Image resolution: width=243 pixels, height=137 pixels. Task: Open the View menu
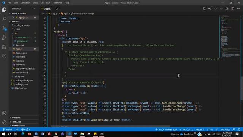[x=35, y=3]
